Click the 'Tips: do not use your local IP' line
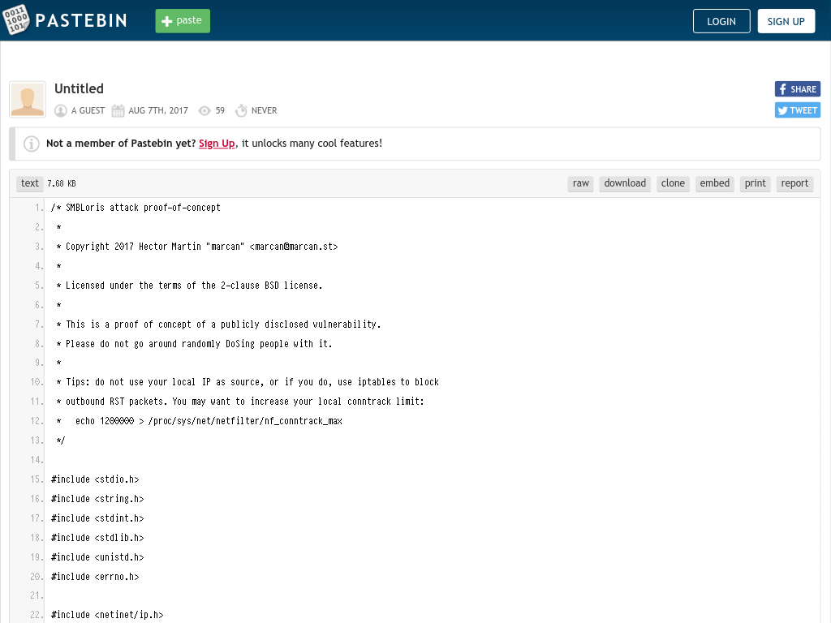Image resolution: width=831 pixels, height=623 pixels. (248, 382)
